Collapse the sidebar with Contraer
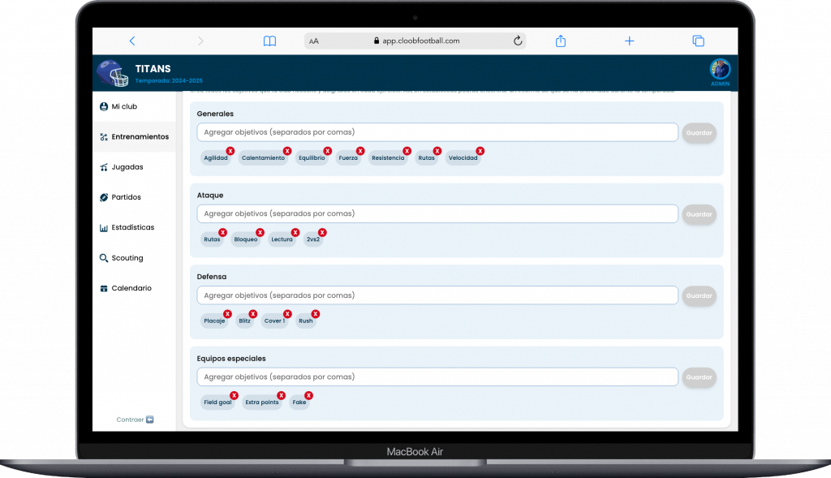Screen dimensions: 831x478 (135, 420)
